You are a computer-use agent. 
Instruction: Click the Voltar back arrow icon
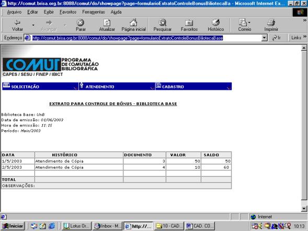17,22
